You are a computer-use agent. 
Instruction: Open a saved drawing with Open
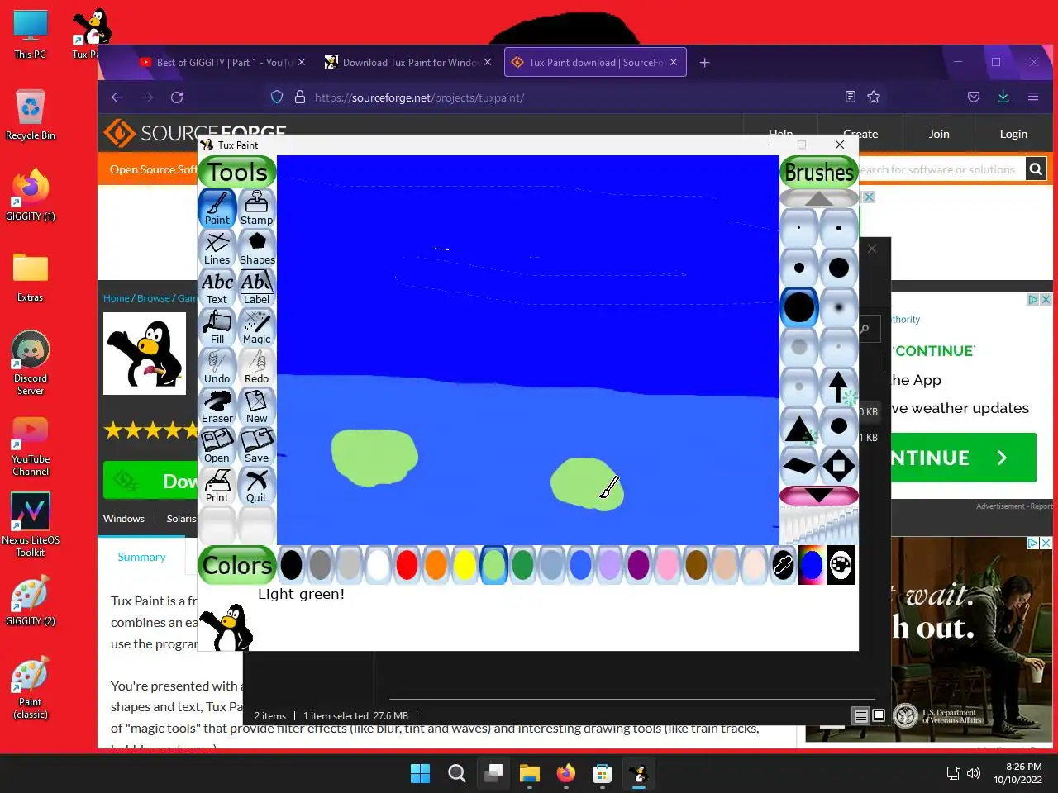(217, 446)
